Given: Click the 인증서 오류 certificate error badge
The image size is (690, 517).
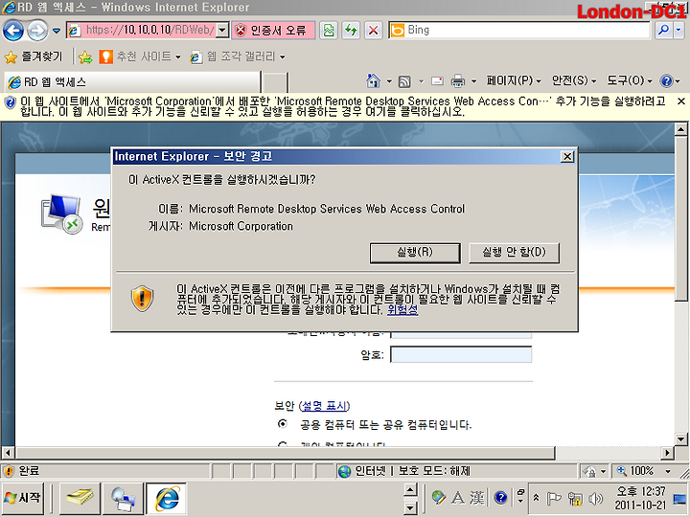Looking at the screenshot, I should [x=273, y=30].
